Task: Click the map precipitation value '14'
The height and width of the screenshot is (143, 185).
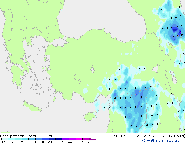Action: point(177,27)
